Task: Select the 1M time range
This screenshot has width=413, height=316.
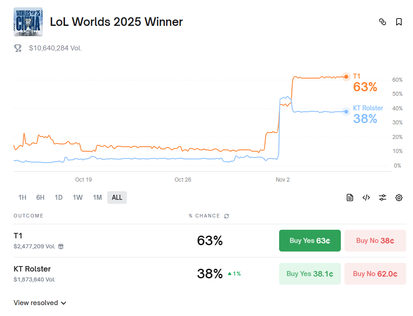Action: coord(97,197)
